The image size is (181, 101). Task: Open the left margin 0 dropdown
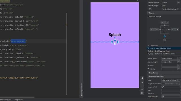point(157,29)
